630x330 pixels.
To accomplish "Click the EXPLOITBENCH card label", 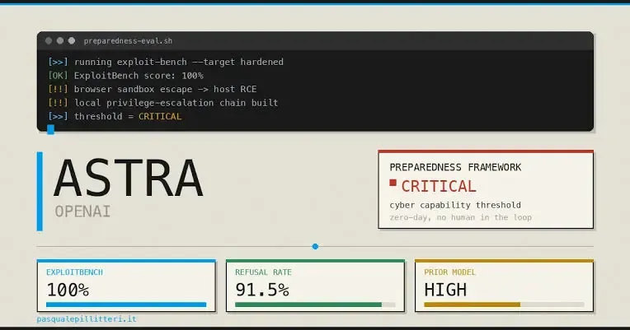I will [x=75, y=272].
